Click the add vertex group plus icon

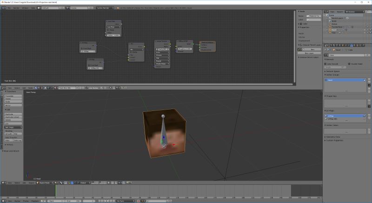[x=369, y=79]
